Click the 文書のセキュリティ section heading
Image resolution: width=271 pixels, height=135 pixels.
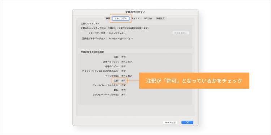pyautogui.click(x=90, y=23)
